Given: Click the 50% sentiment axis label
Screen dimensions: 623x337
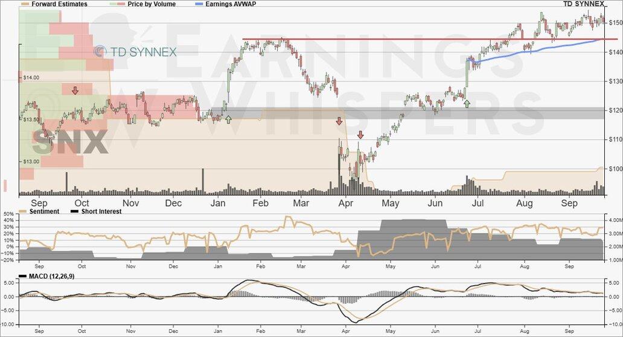Looking at the screenshot, I should coord(8,214).
